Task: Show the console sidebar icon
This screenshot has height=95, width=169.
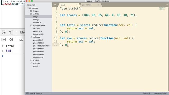Action: (x=3, y=40)
